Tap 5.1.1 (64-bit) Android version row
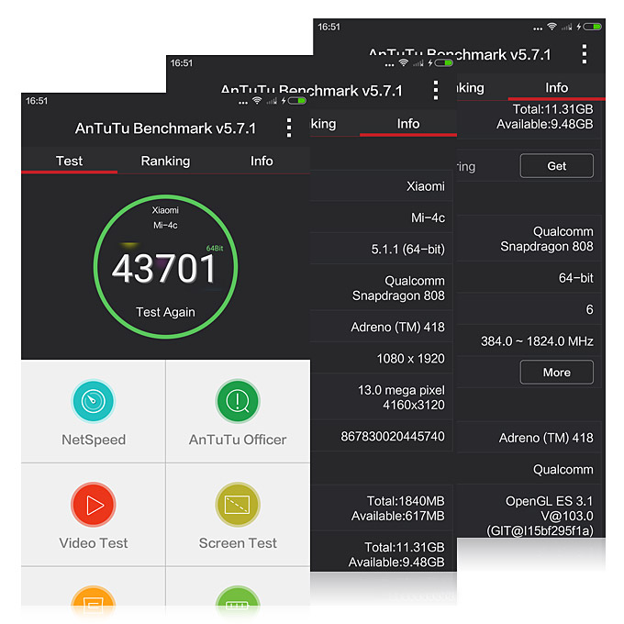This screenshot has width=624, height=624. pos(381,249)
